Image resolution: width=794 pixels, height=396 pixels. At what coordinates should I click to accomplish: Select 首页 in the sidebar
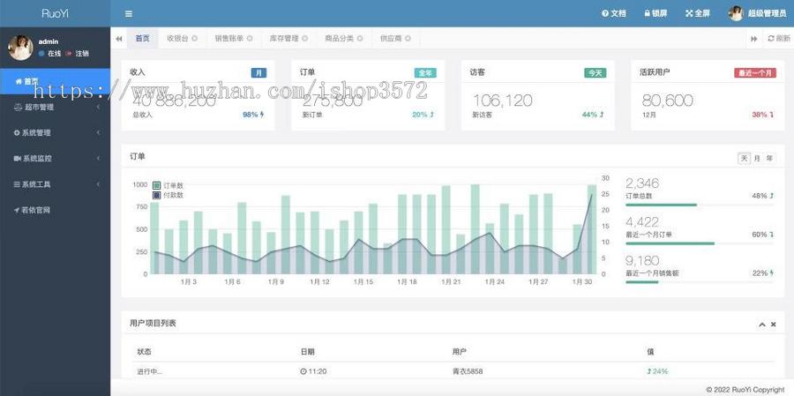coord(56,81)
